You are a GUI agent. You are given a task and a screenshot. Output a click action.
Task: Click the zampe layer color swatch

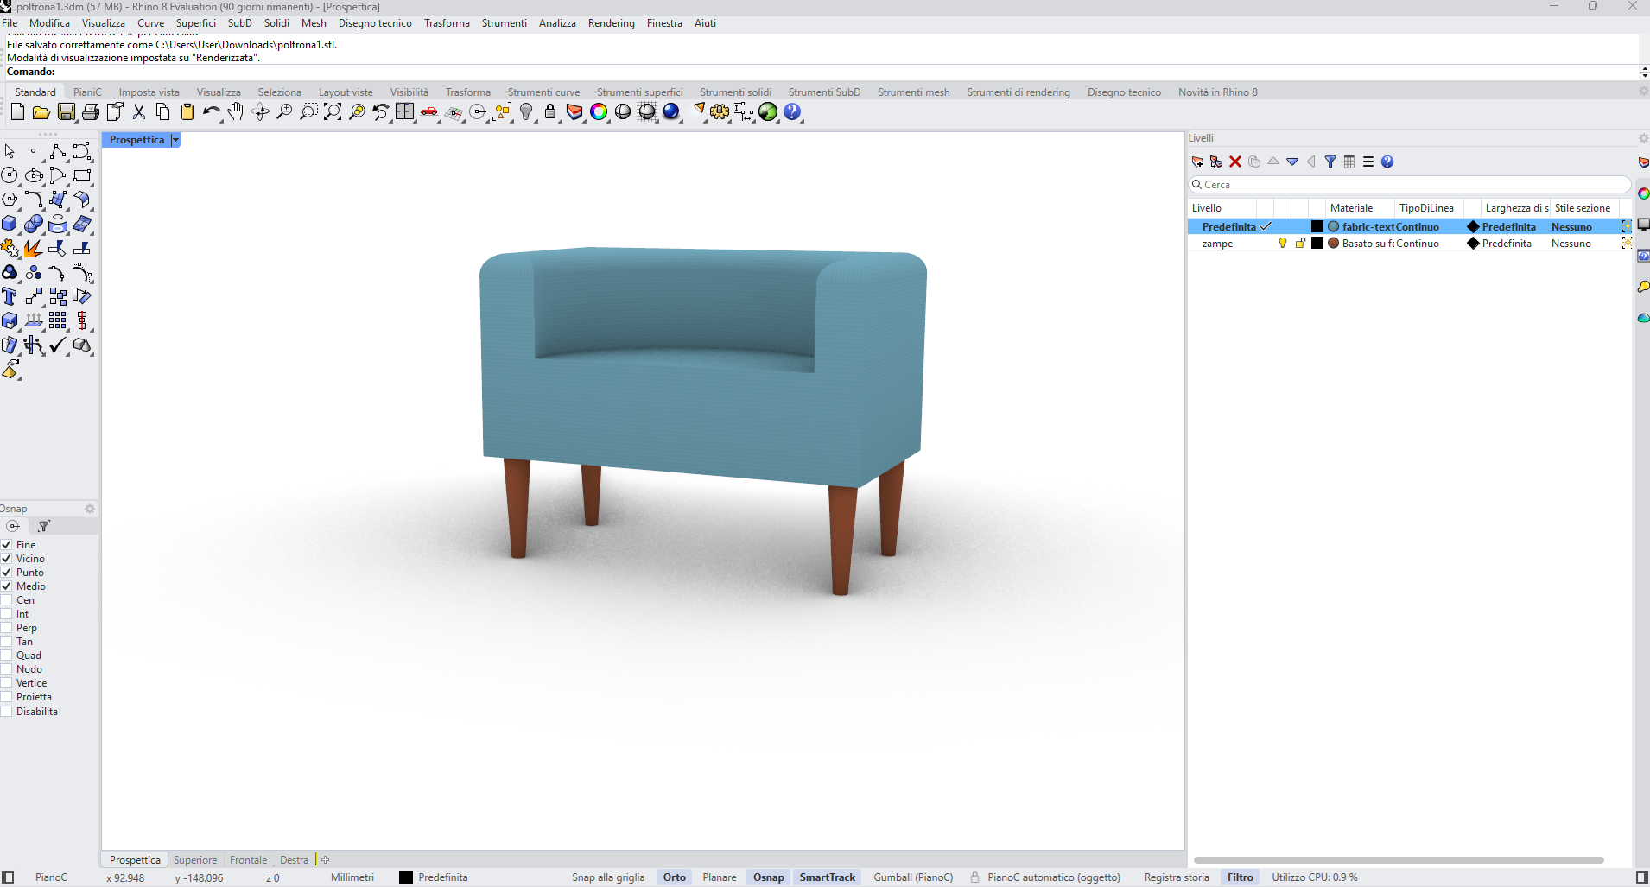pos(1317,244)
